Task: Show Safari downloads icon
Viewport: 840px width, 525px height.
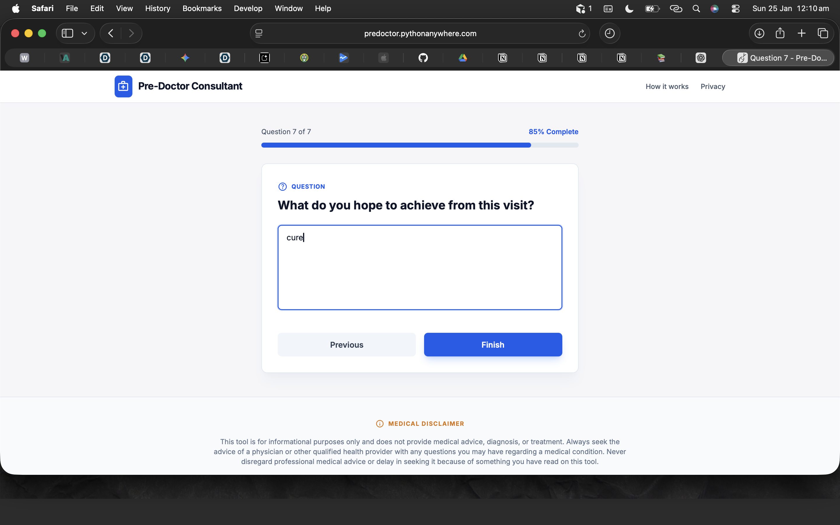Action: click(759, 33)
